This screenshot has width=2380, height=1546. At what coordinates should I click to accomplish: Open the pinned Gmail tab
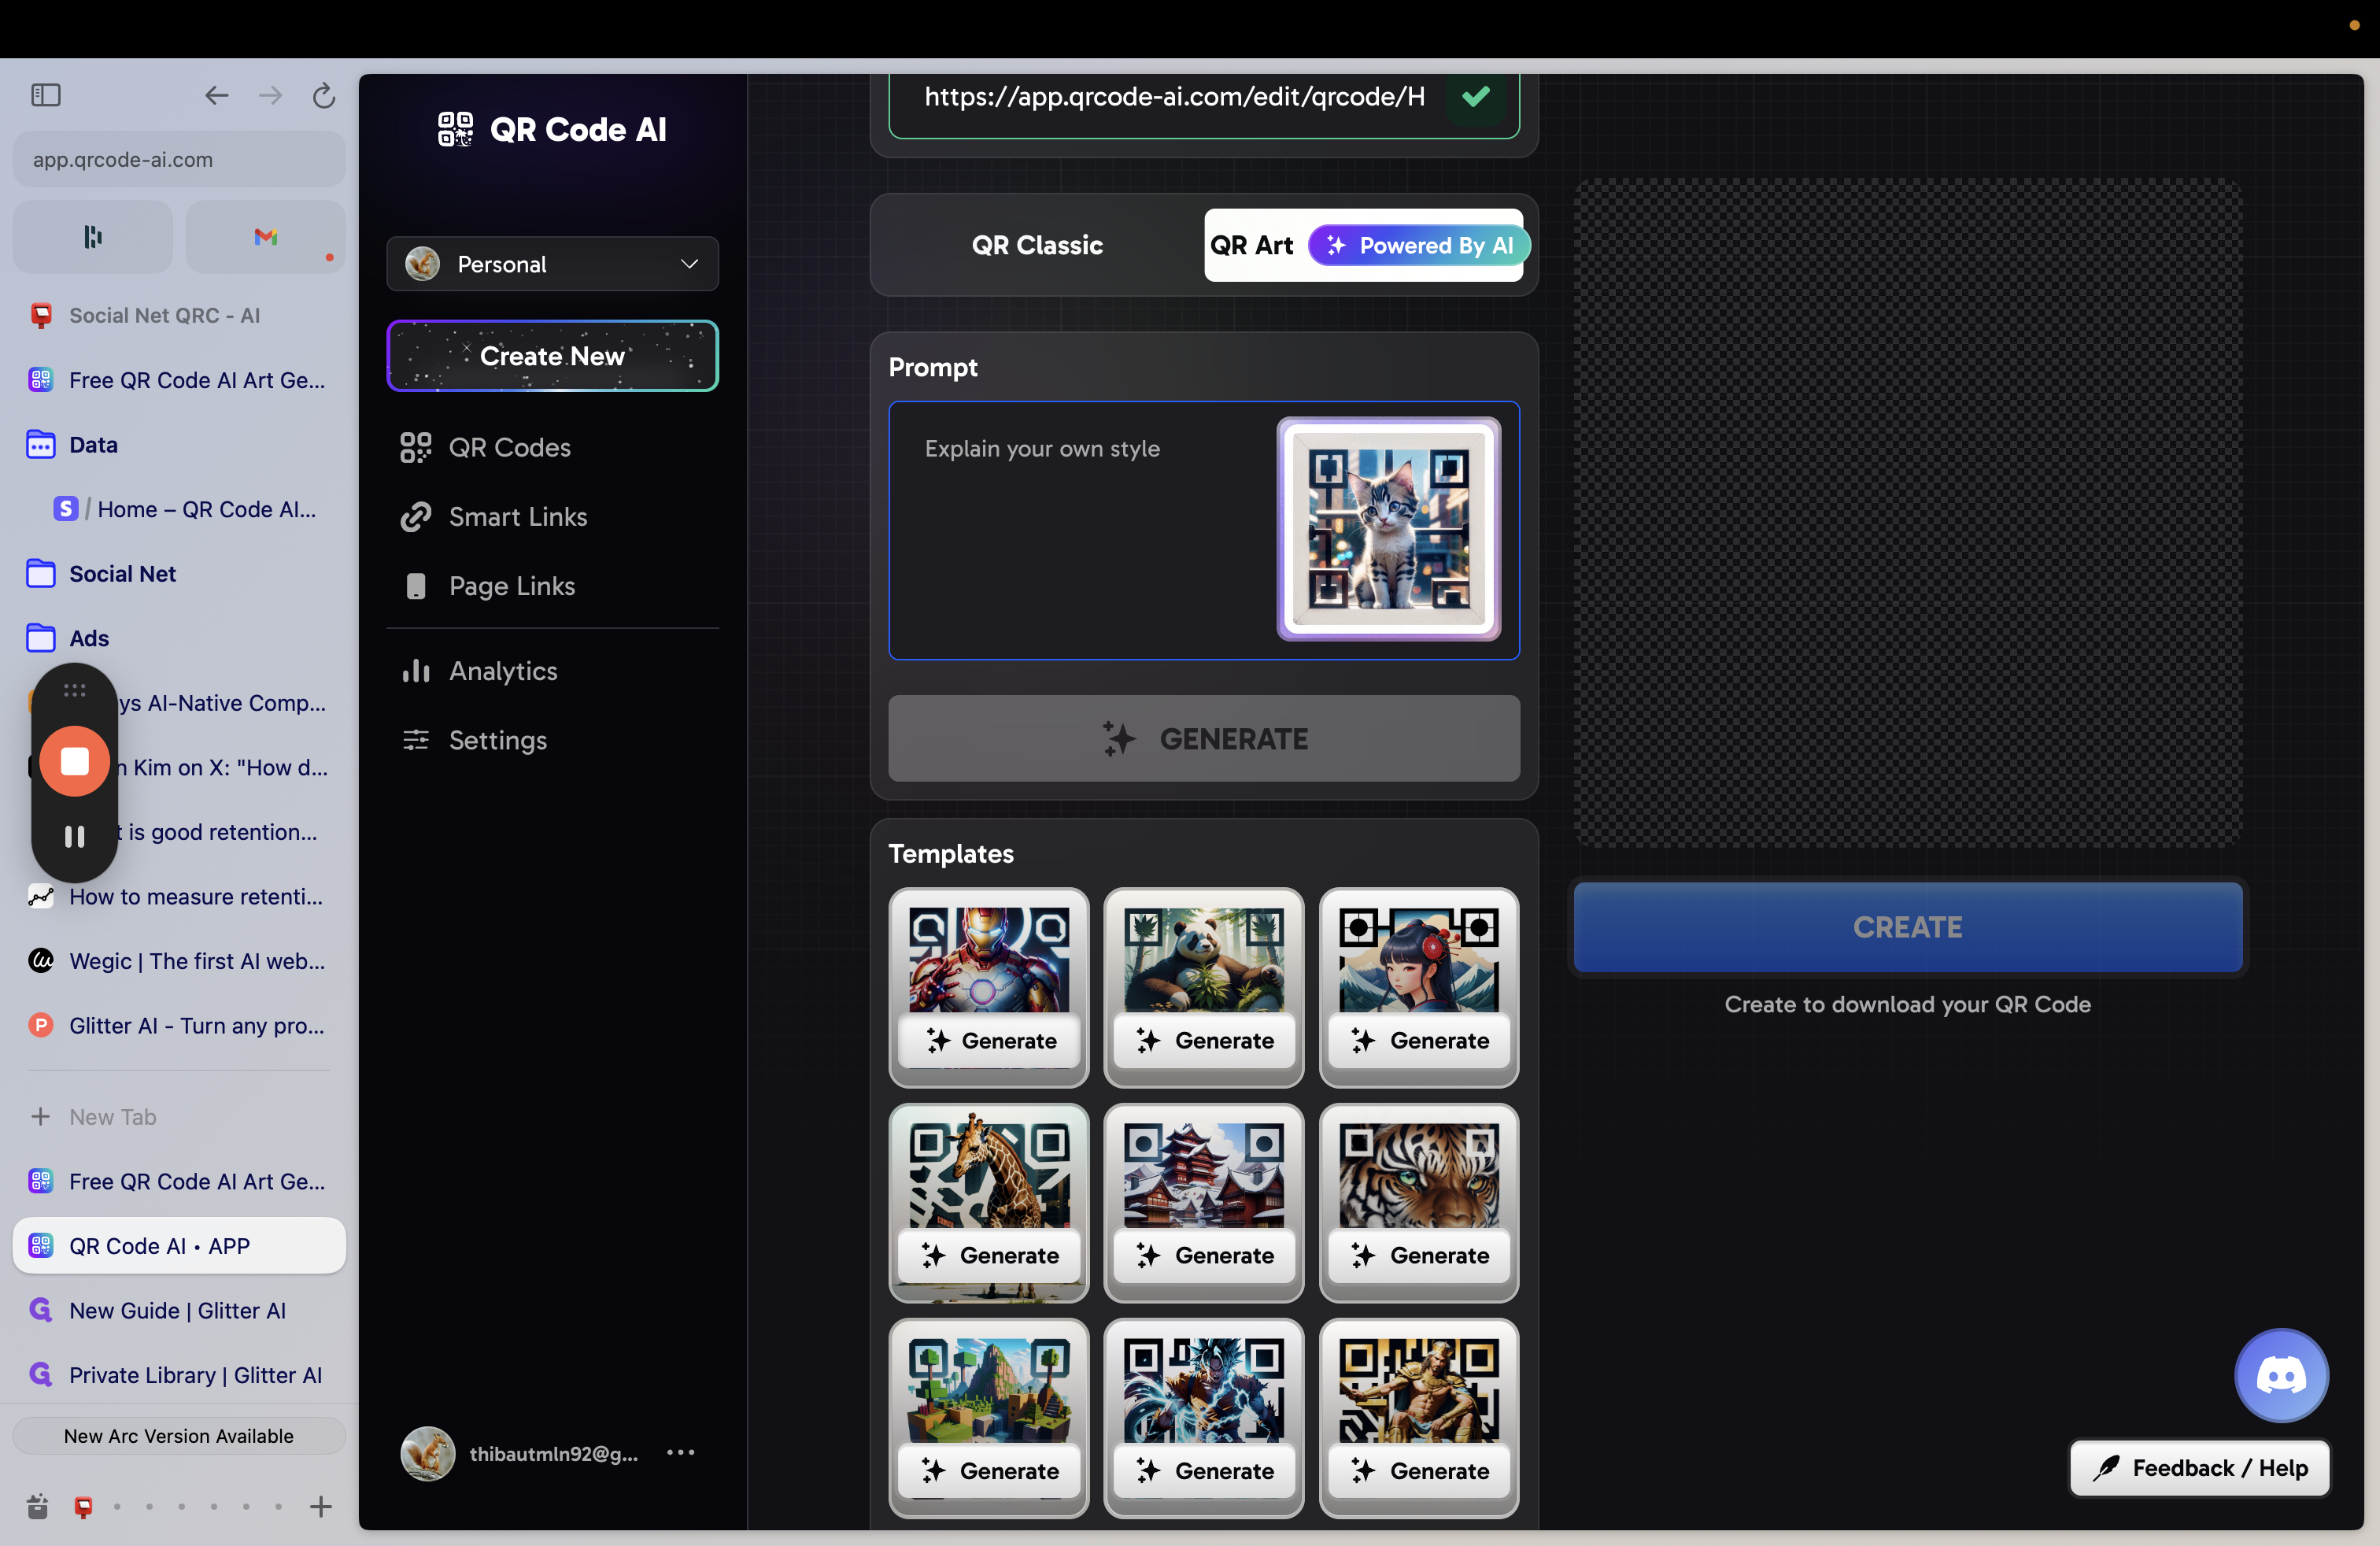tap(265, 237)
